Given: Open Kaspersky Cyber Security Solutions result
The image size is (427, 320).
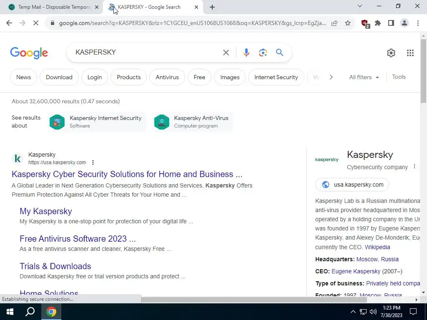Looking at the screenshot, I should tap(127, 174).
